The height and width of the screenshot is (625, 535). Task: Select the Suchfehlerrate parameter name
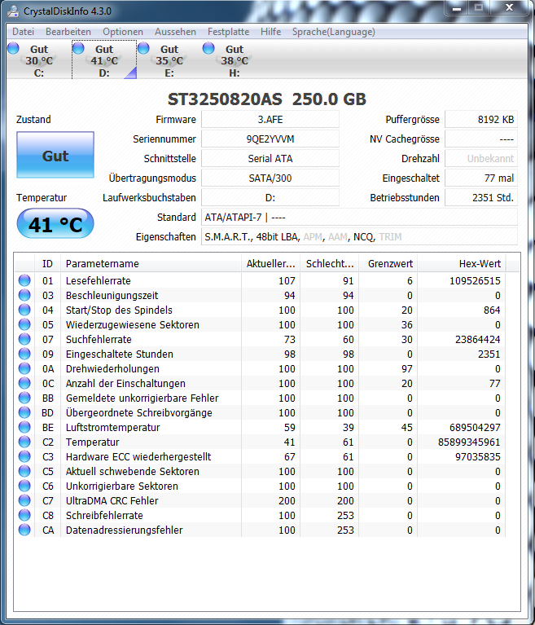click(99, 340)
